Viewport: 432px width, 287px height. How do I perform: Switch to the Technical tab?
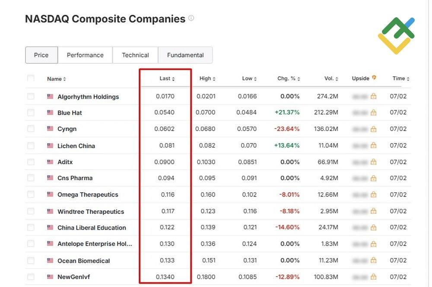pyautogui.click(x=135, y=55)
